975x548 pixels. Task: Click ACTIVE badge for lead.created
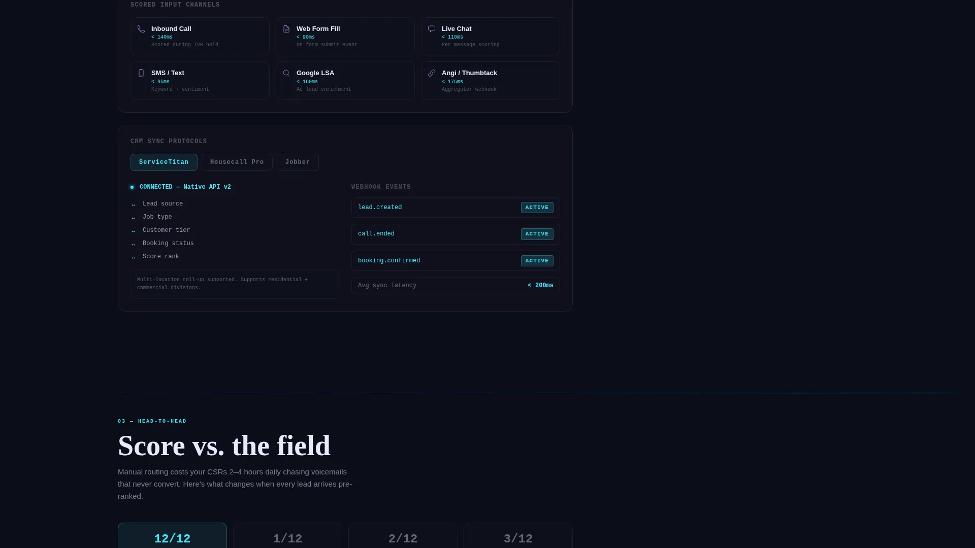click(x=537, y=208)
